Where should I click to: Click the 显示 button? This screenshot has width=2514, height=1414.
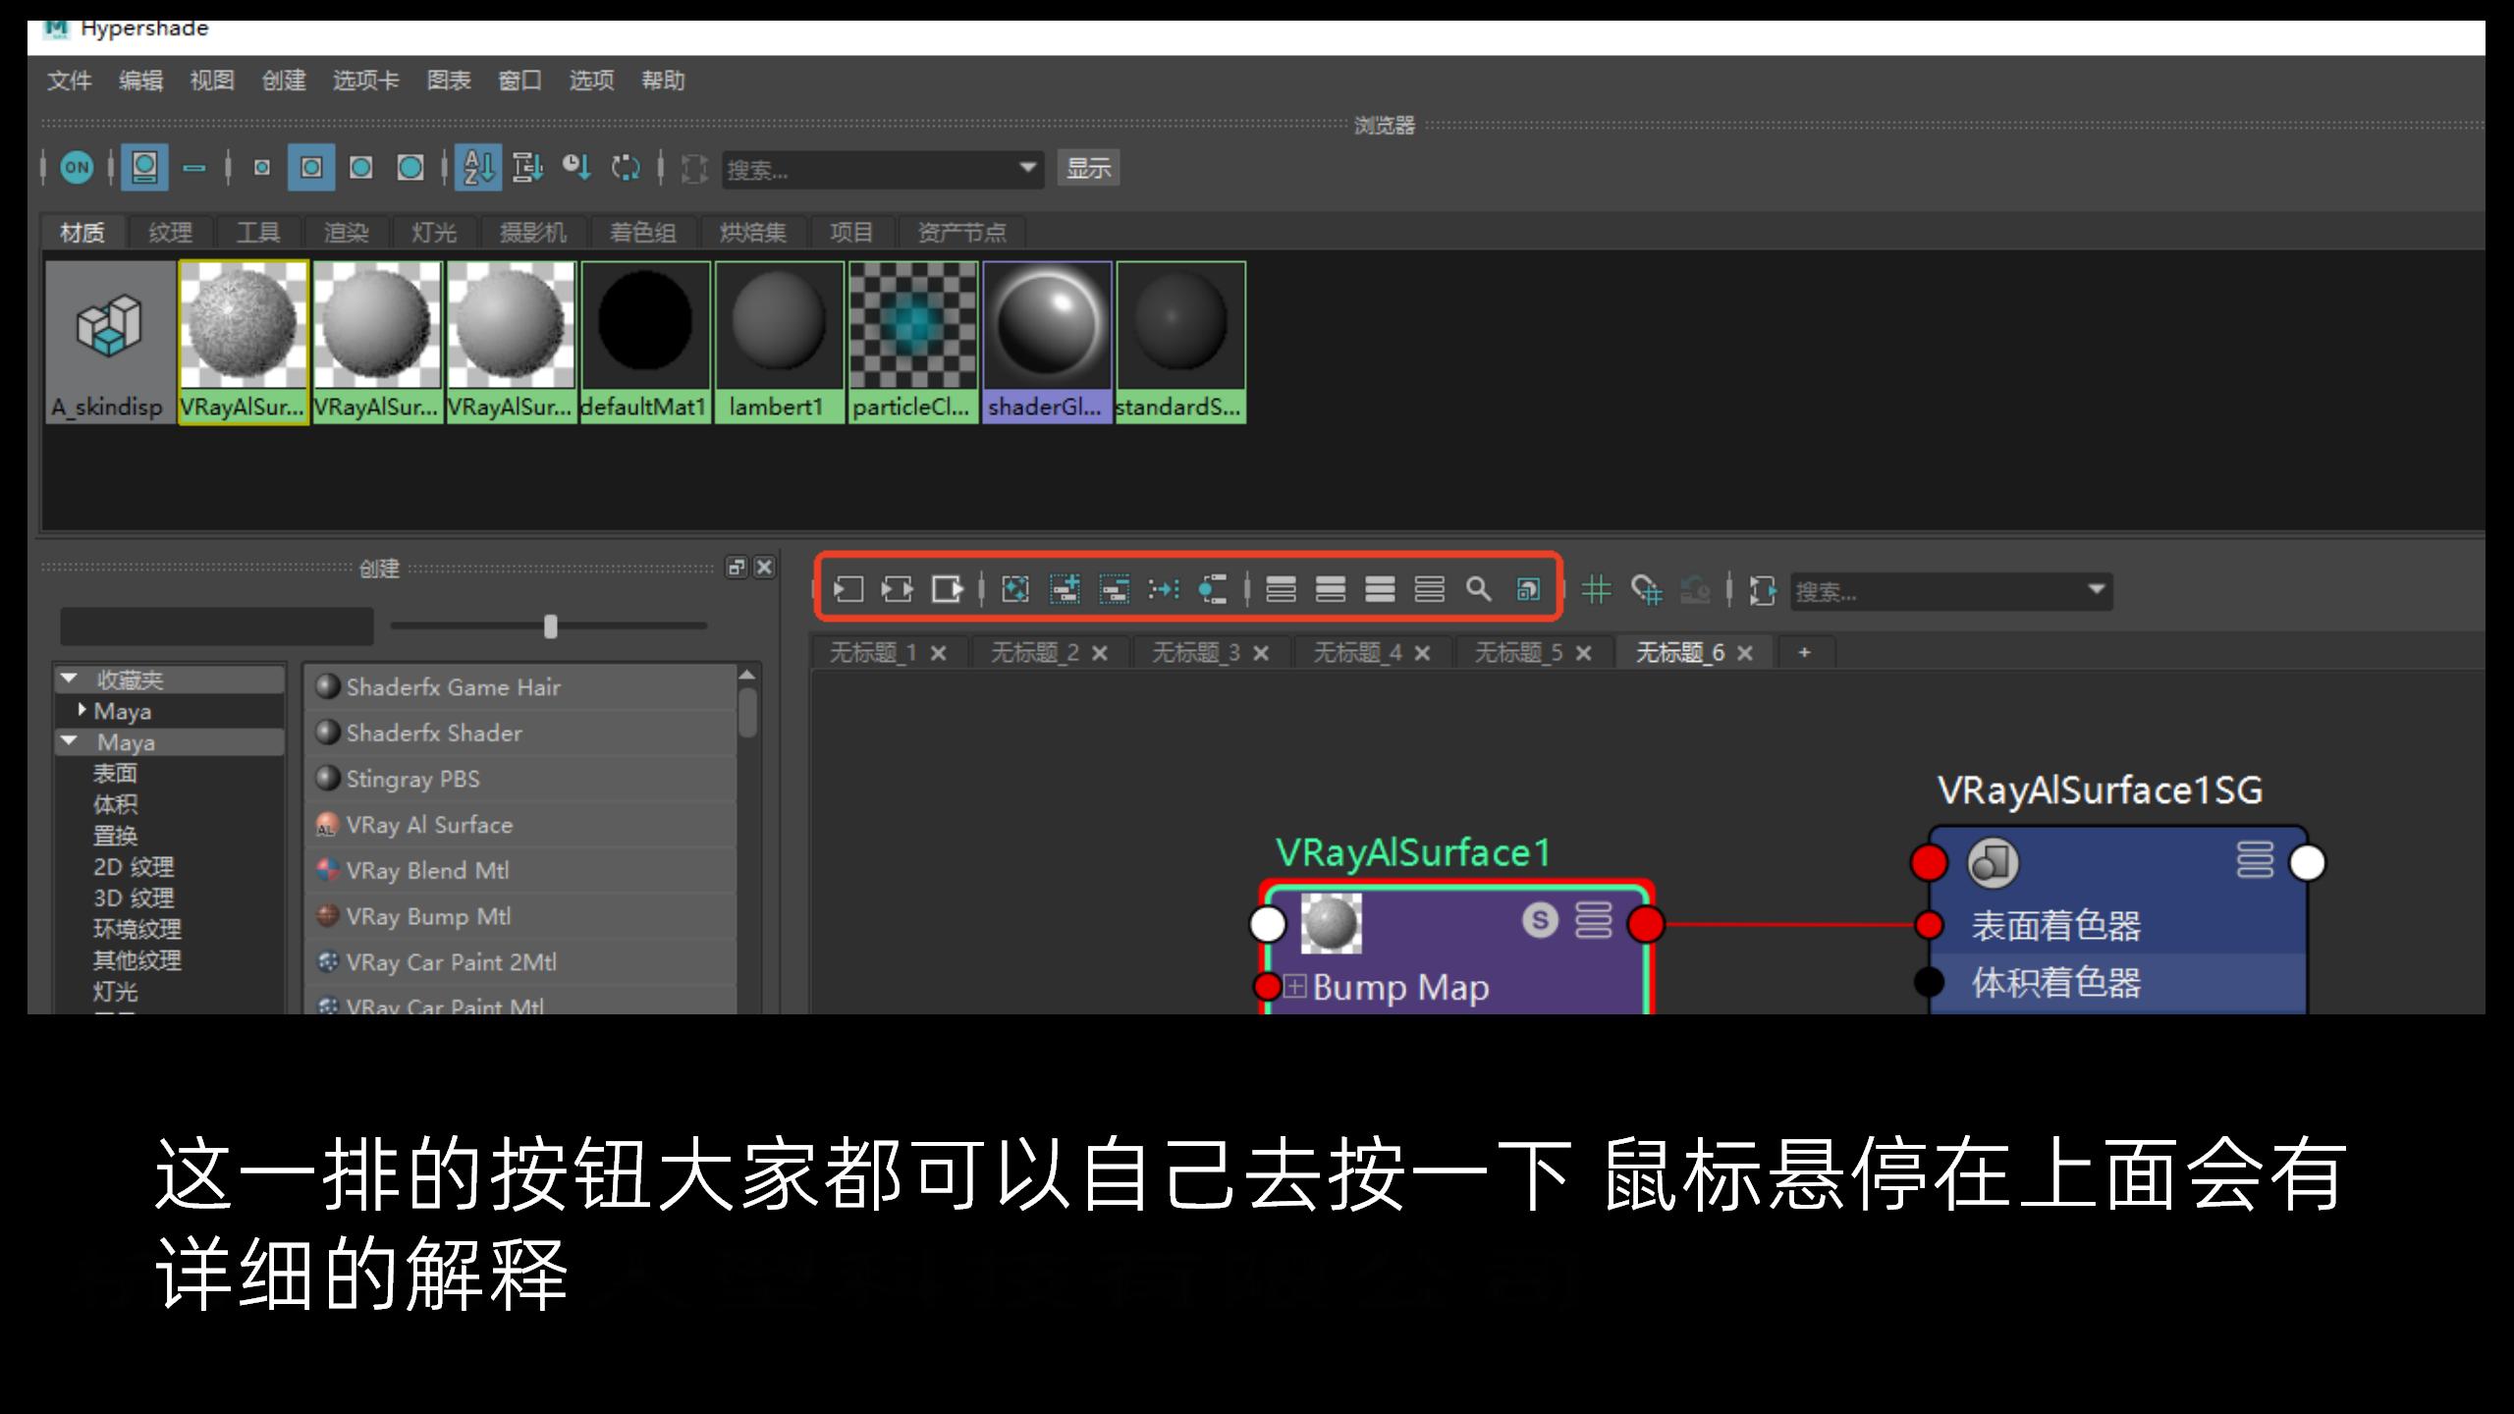tap(1088, 168)
